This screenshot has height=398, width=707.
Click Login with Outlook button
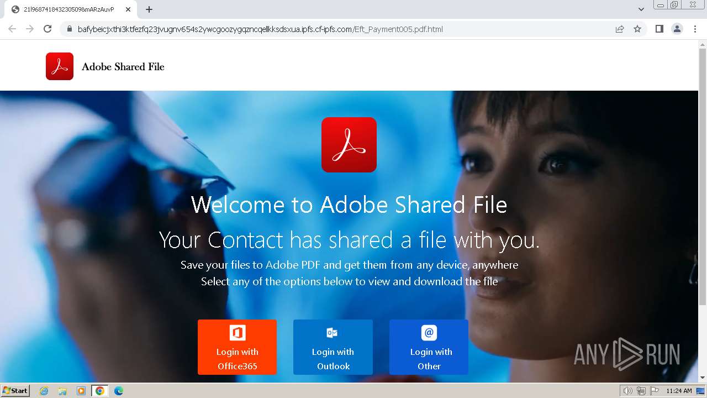pos(333,347)
